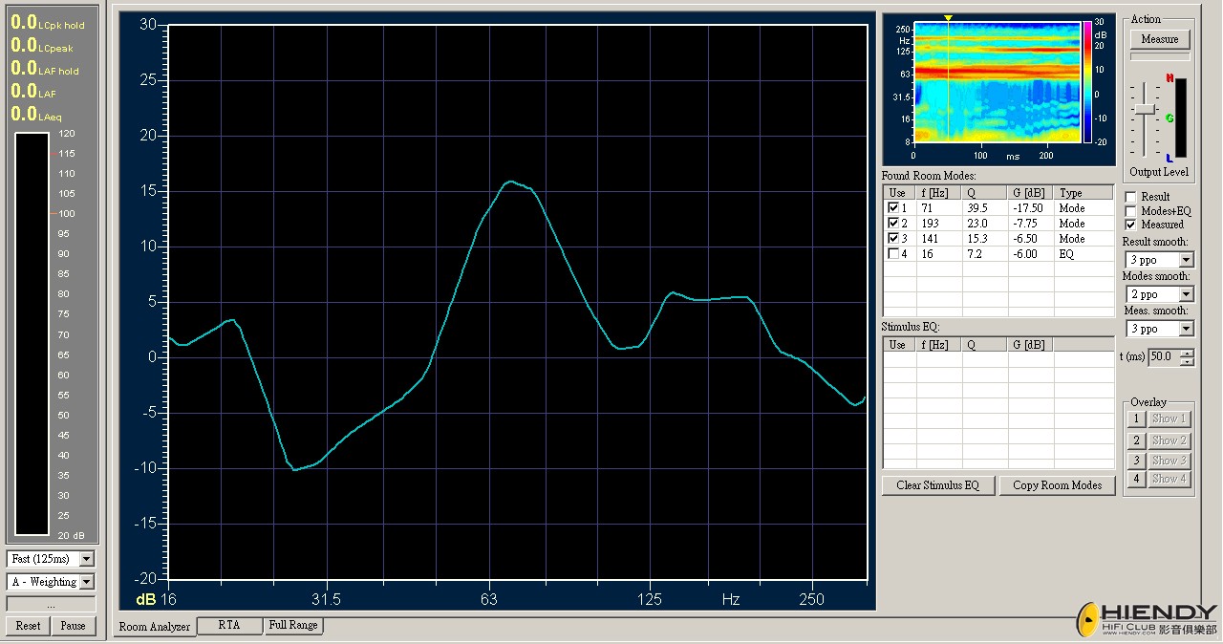
Task: Uncheck Use for the 71 Hz room mode
Action: tap(893, 208)
